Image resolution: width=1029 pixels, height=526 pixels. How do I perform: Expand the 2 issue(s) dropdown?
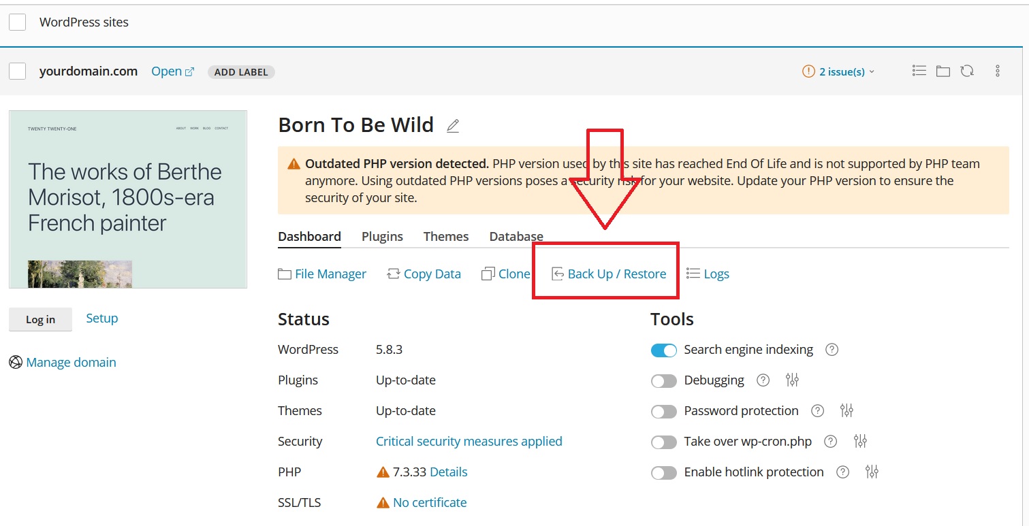839,71
